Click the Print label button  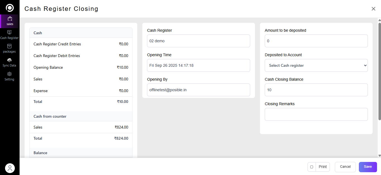323,167
